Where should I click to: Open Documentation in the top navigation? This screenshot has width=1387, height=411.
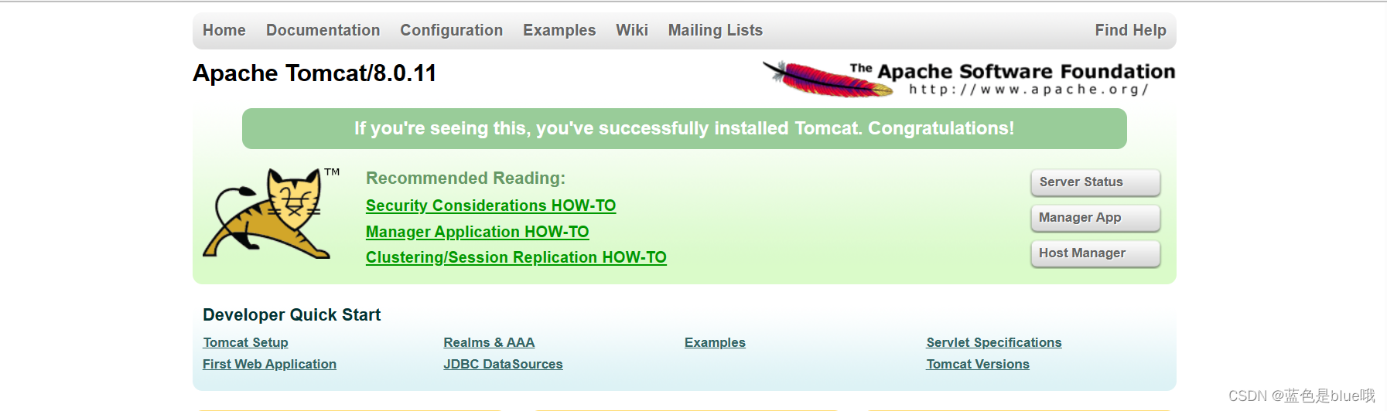point(323,30)
